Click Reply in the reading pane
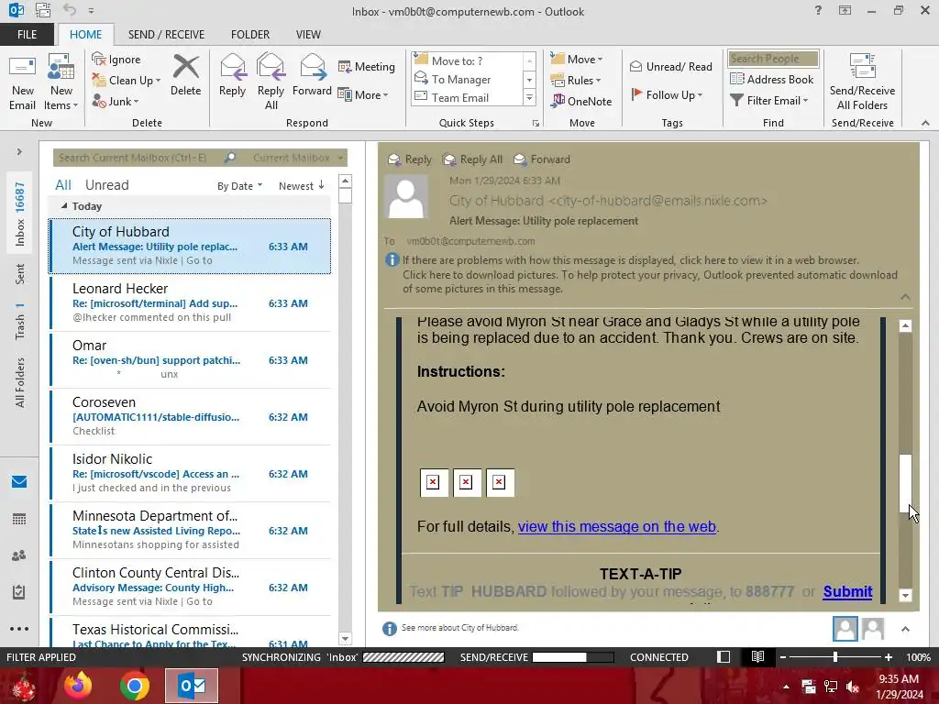Screen dimensions: 939x704 (410, 159)
